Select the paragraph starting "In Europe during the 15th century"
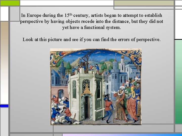 [x=92, y=21]
